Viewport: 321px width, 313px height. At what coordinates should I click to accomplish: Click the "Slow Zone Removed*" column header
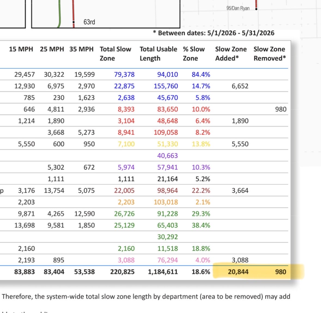click(270, 54)
